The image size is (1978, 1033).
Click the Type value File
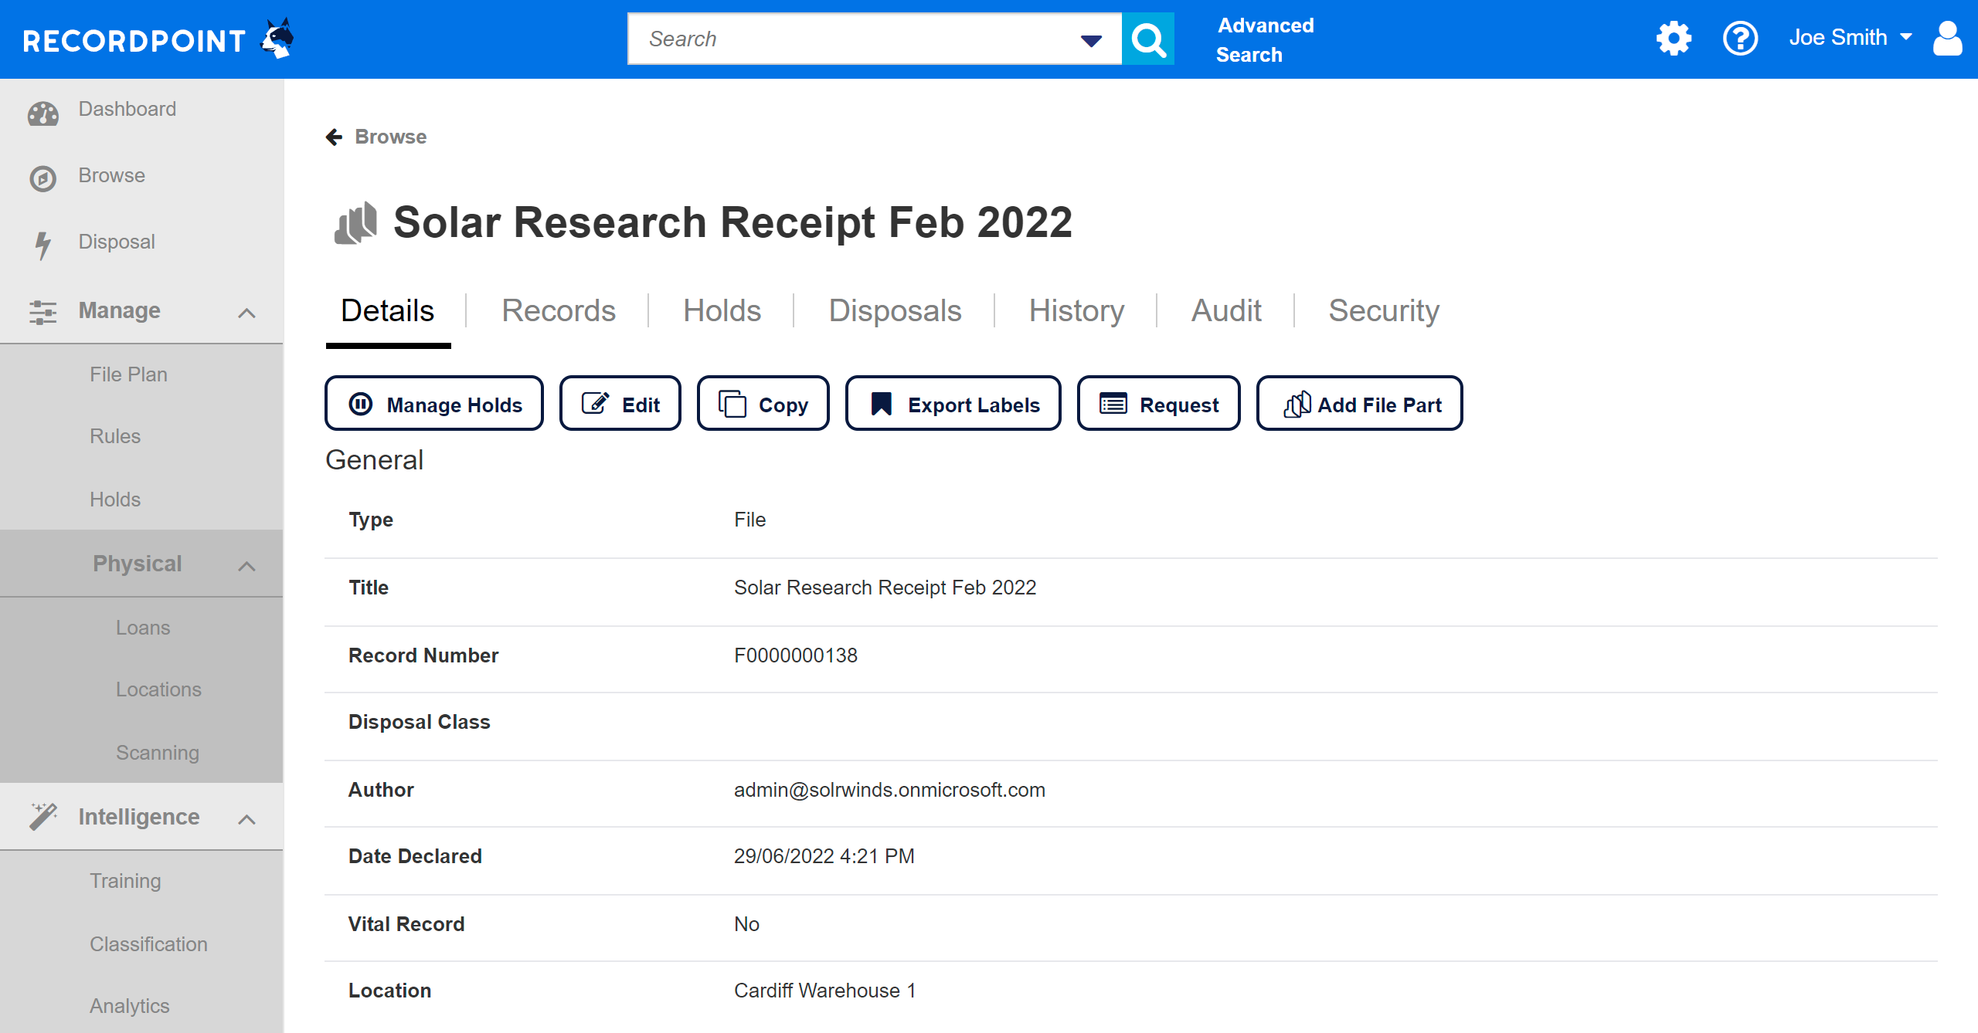[749, 520]
